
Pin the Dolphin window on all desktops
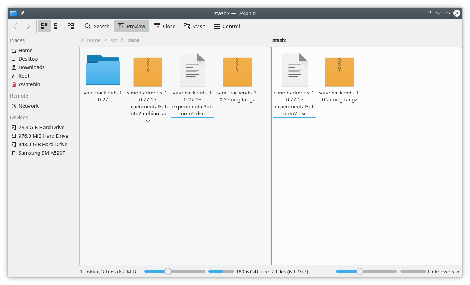coord(22,13)
